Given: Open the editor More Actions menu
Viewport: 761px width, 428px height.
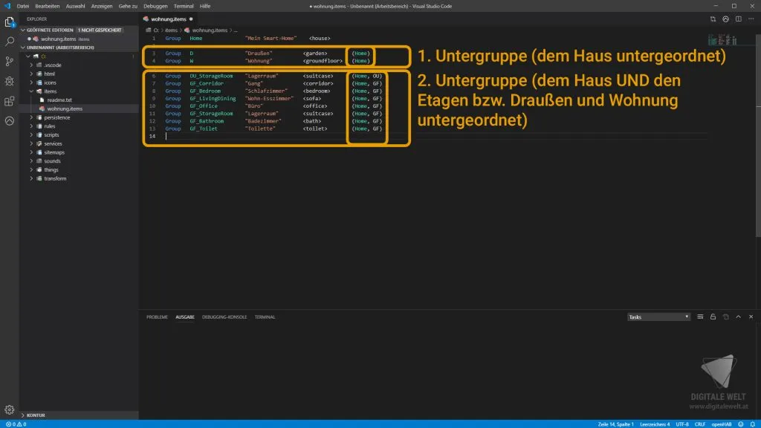Looking at the screenshot, I should tap(751, 19).
